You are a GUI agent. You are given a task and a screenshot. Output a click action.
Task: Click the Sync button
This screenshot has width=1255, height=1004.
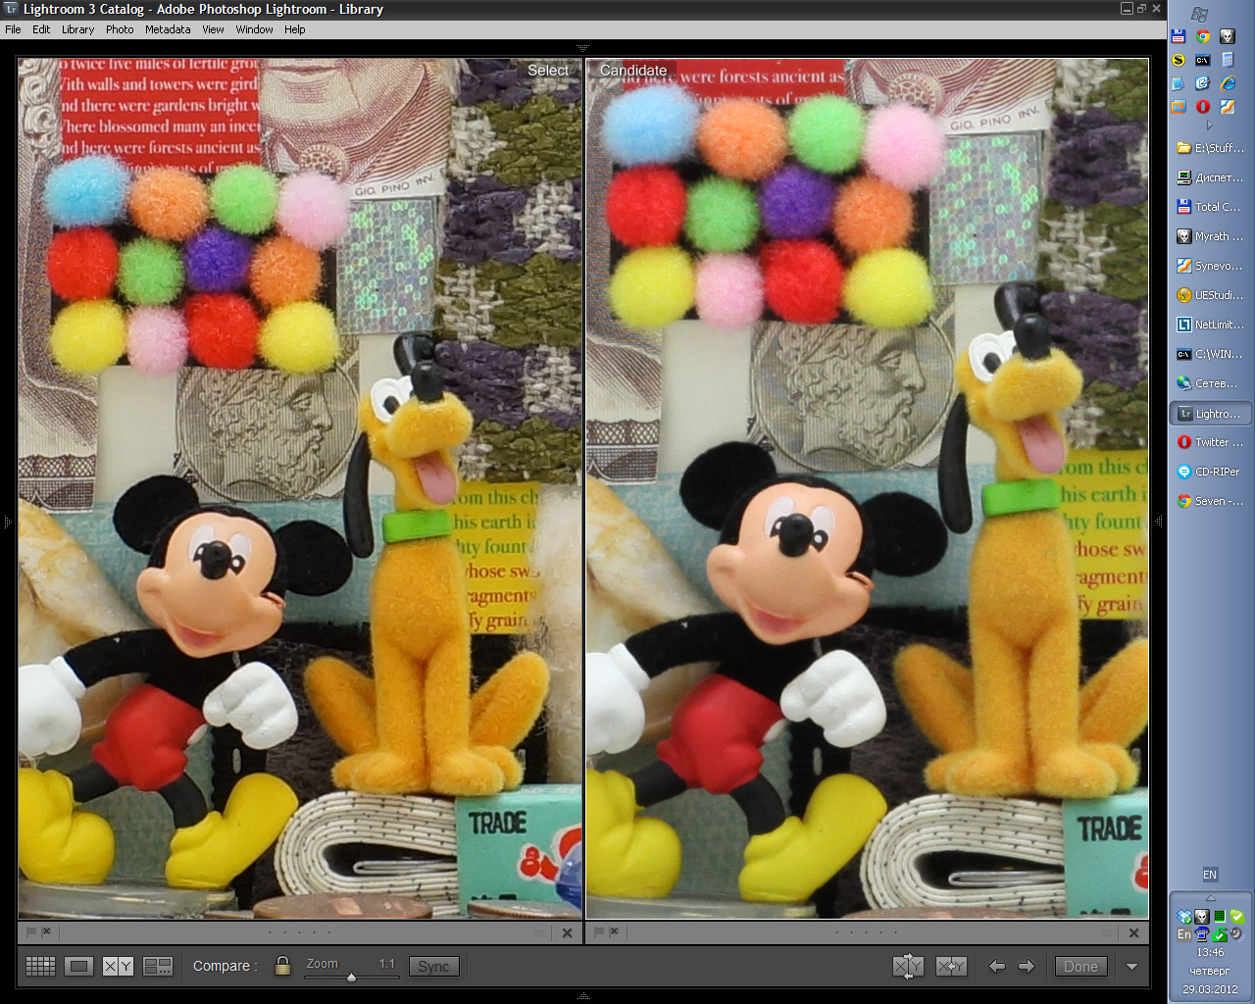[433, 966]
